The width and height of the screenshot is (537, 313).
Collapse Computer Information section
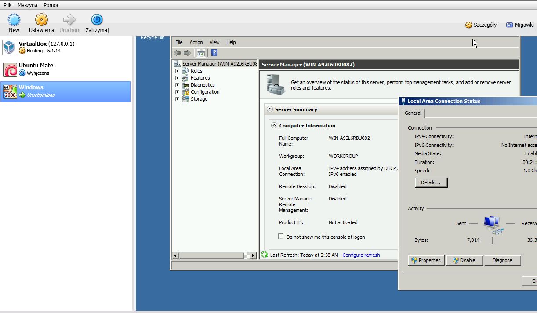point(274,125)
